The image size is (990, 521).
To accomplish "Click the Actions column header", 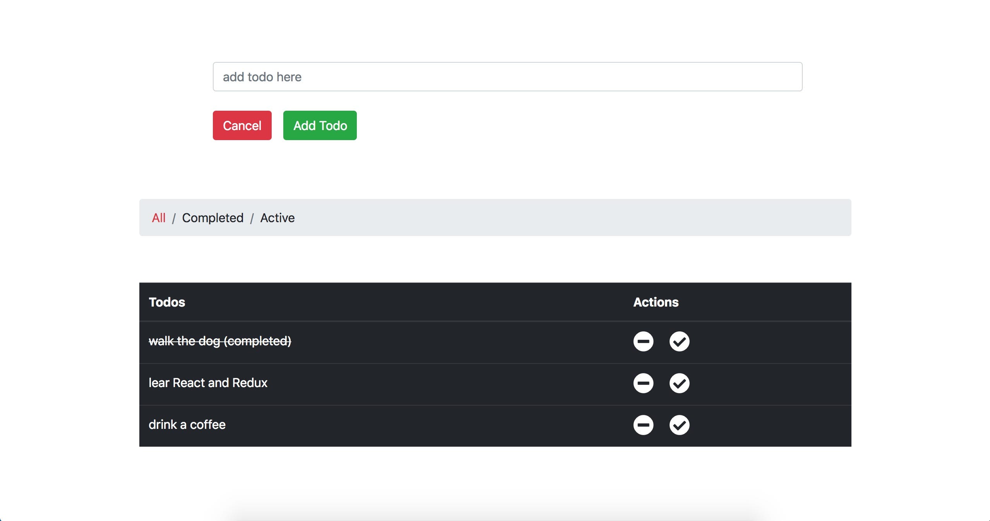I will tap(656, 302).
